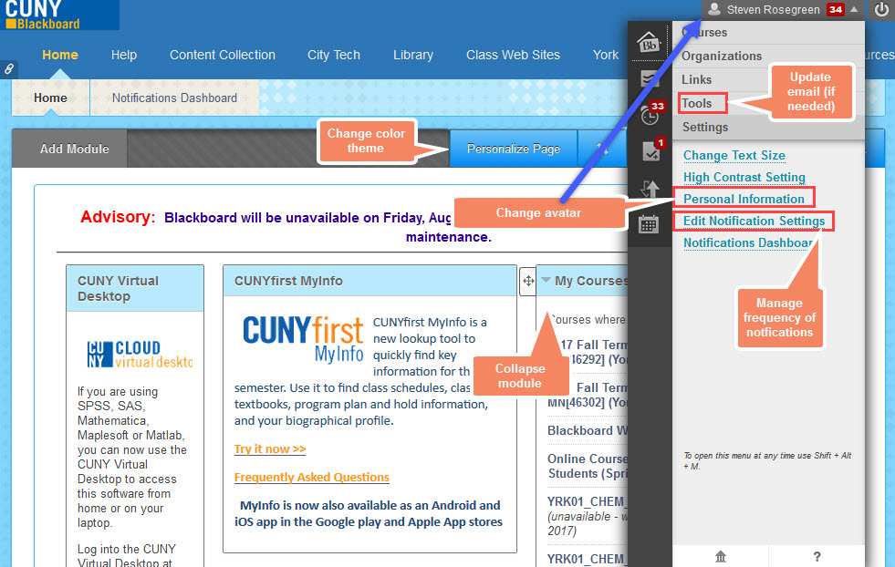Click the CUNYfirst MyInfo module header
895x567 pixels.
click(x=369, y=281)
